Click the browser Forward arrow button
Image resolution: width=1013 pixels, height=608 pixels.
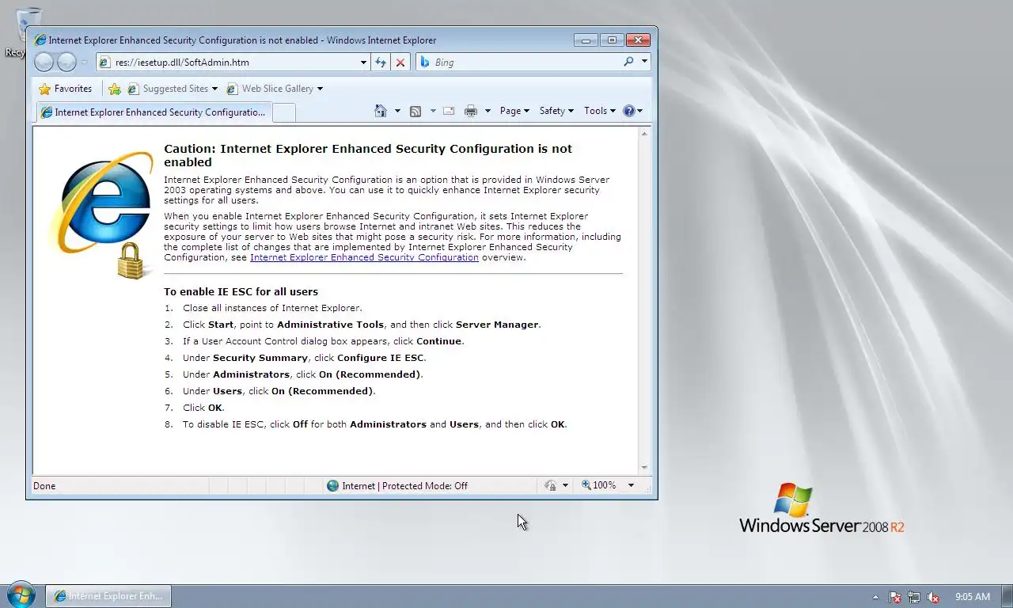point(67,62)
